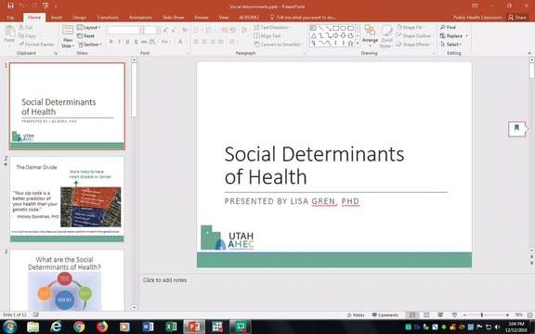Toggle Notes pane in status bar
Image resolution: width=535 pixels, height=334 pixels.
[356, 315]
